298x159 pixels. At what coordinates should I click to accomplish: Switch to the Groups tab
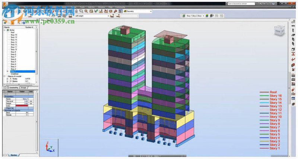(x=23, y=88)
